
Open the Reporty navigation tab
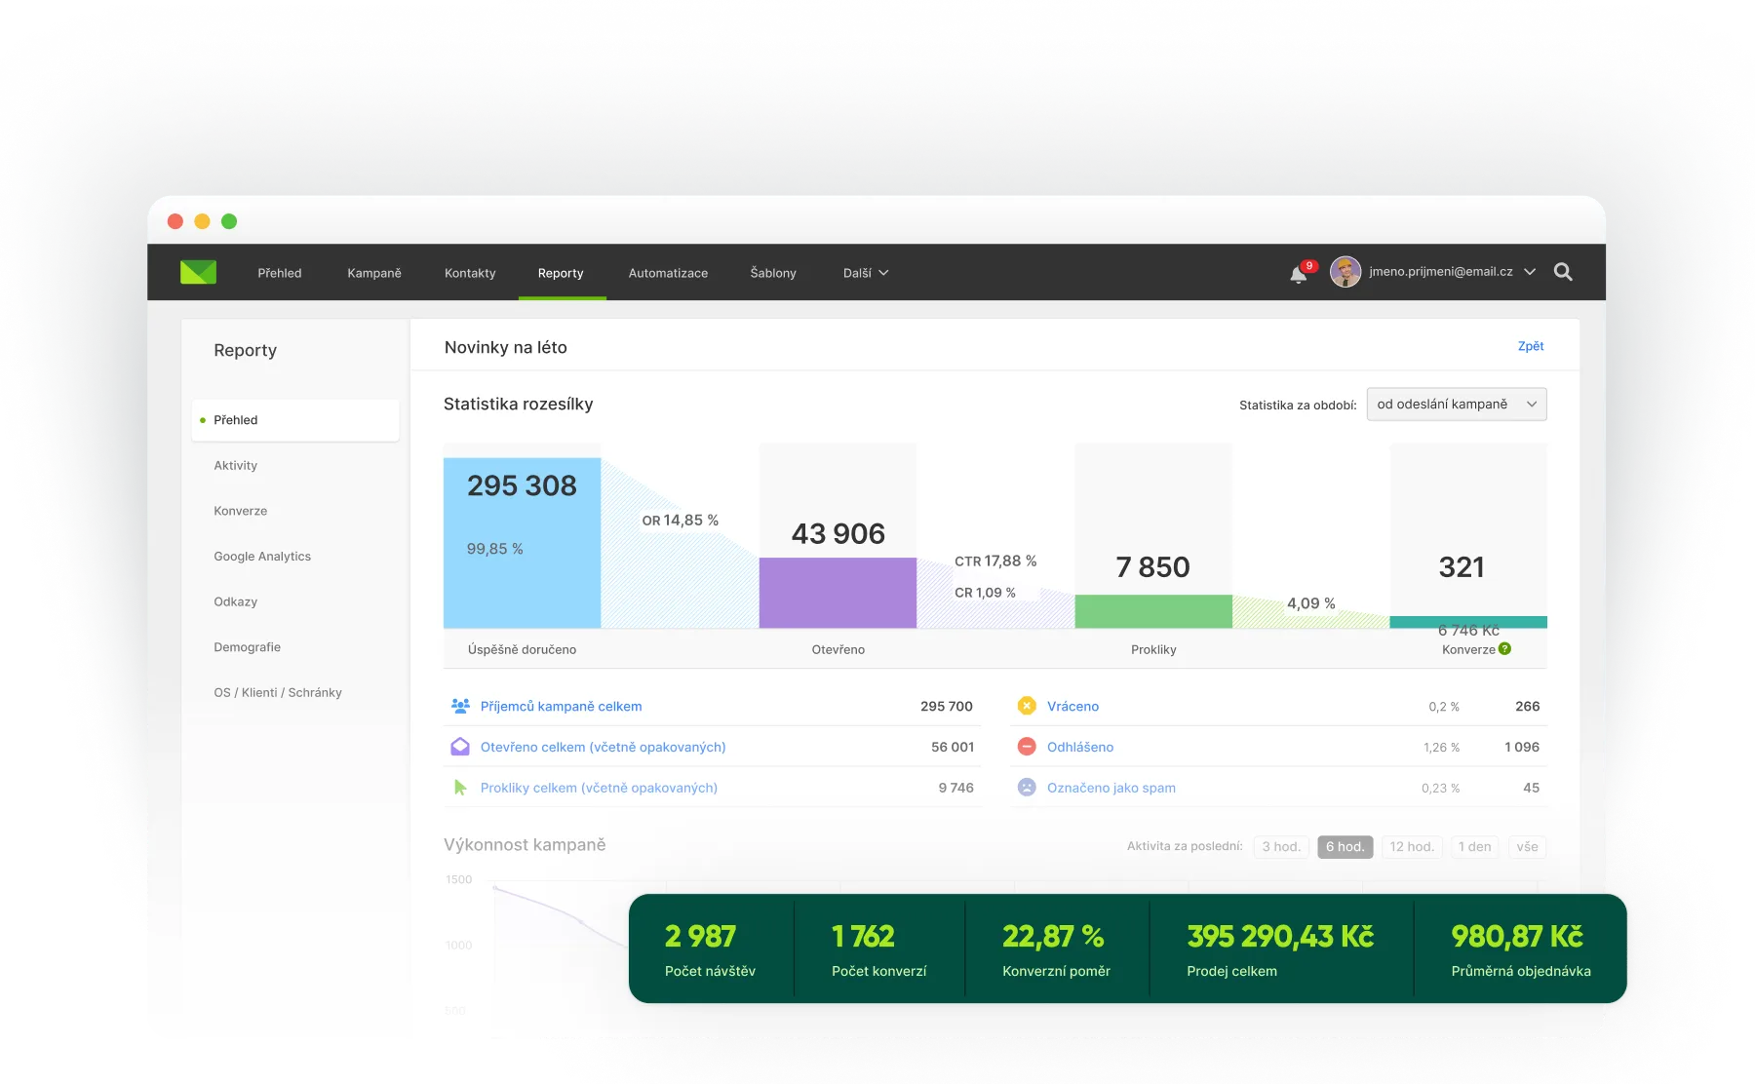click(x=561, y=273)
